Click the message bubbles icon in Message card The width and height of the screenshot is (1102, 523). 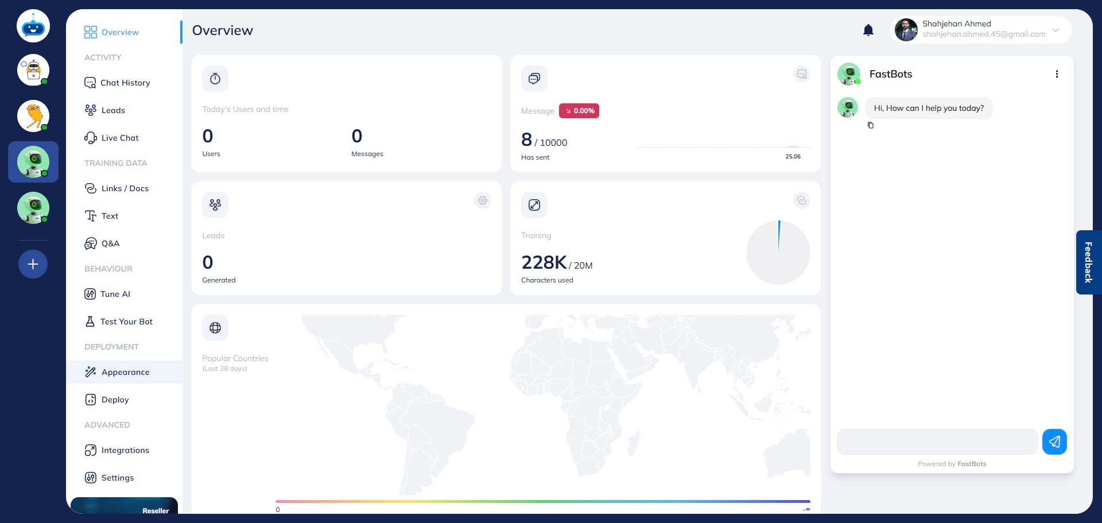534,79
